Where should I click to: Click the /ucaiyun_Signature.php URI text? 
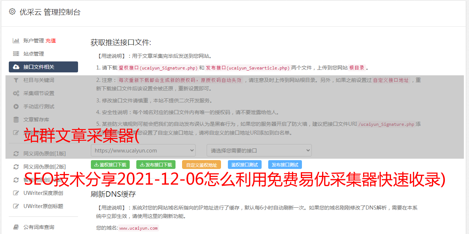coord(387,124)
